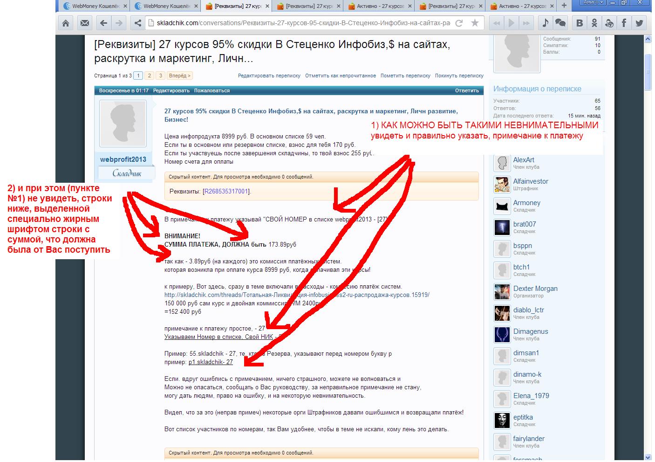Click the Вперёд > pagination button
Viewport: 655px width, 462px height.
(x=179, y=76)
